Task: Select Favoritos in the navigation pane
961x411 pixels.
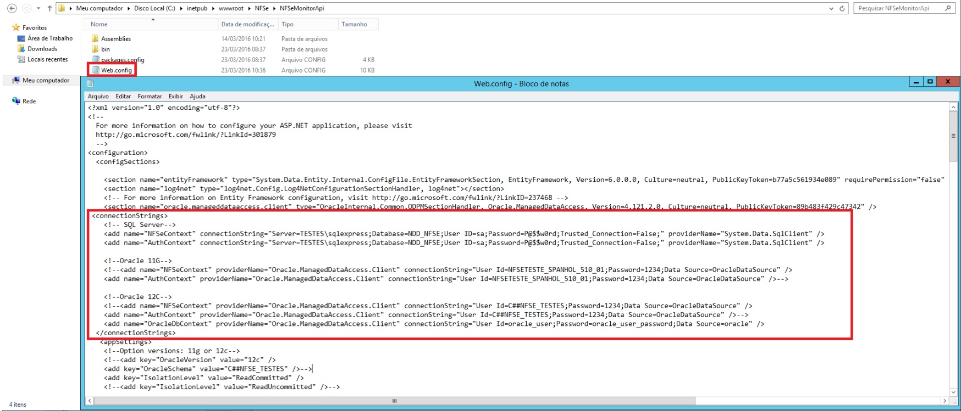Action: (35, 27)
